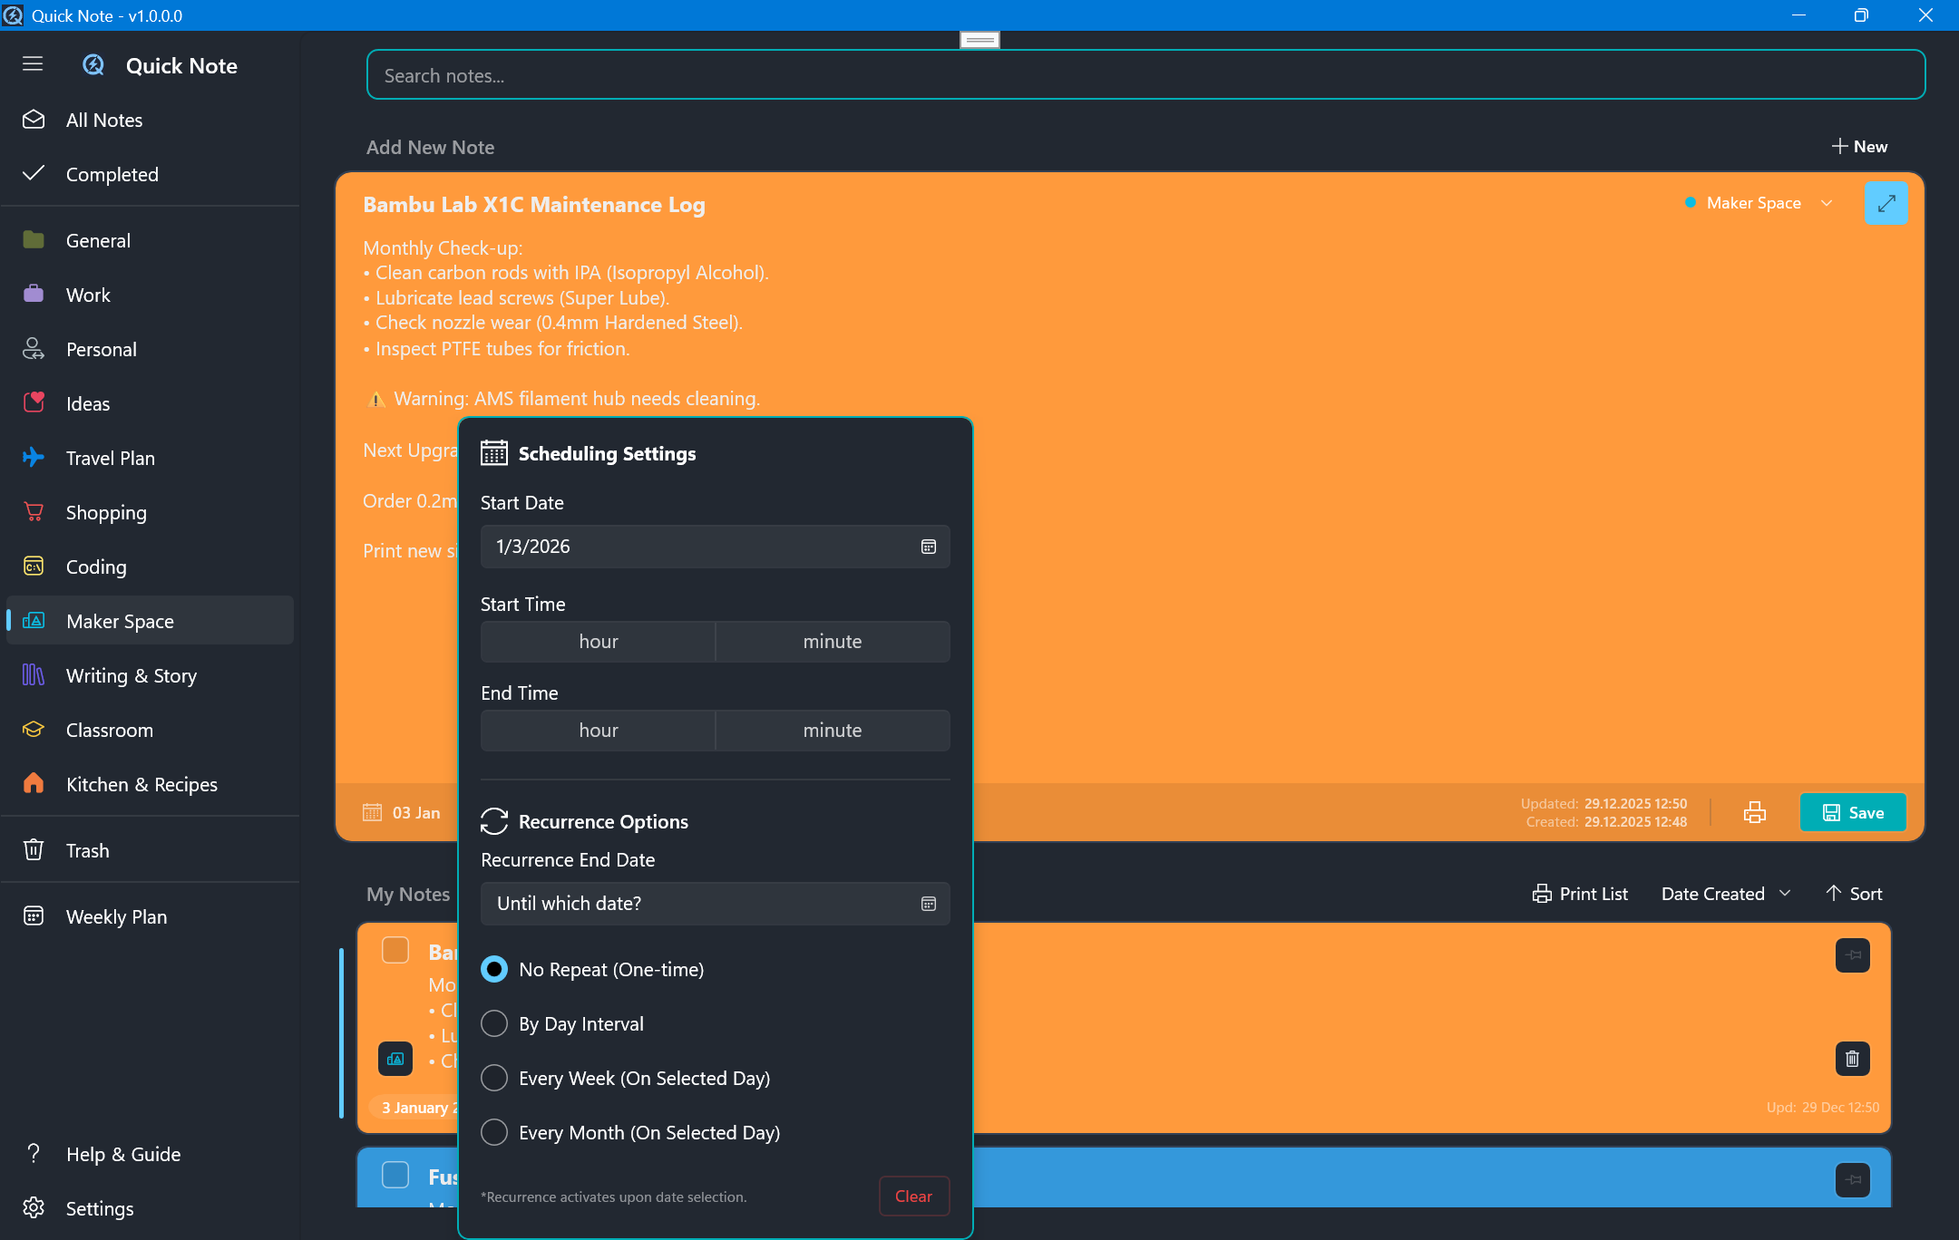Pin the first Bambu Lab note
Screen dimensions: 1959x1240
(1852, 954)
